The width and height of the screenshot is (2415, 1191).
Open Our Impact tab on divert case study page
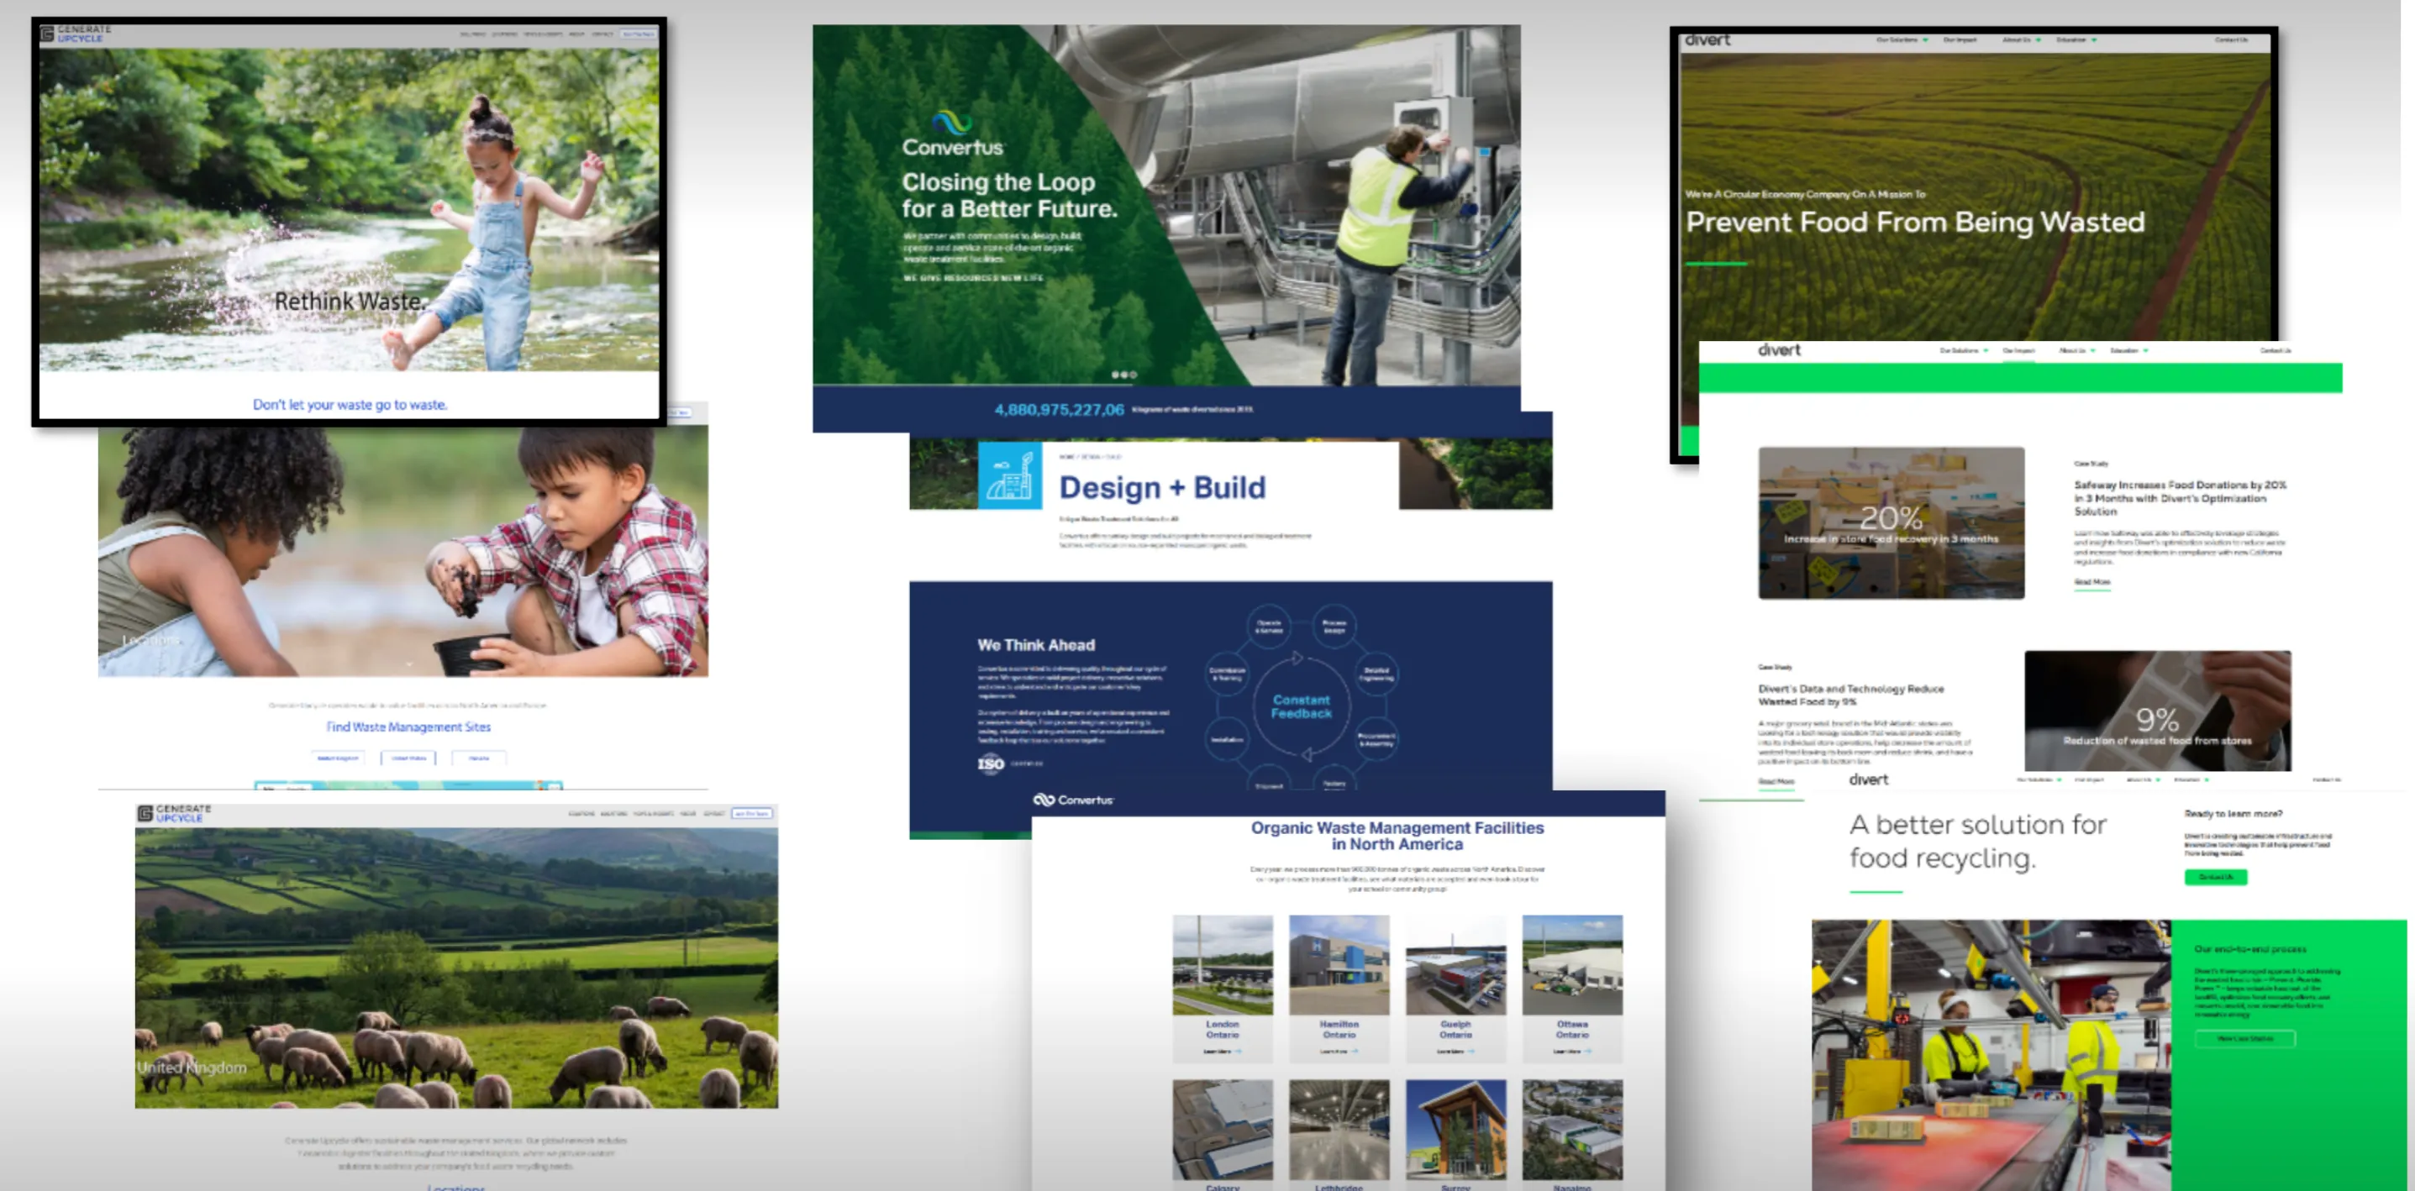(x=2018, y=350)
